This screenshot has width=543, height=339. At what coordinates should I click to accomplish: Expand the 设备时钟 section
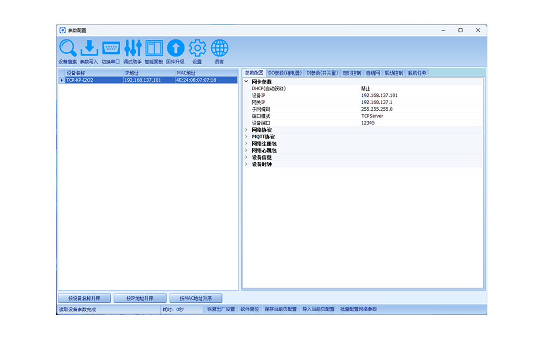click(246, 165)
